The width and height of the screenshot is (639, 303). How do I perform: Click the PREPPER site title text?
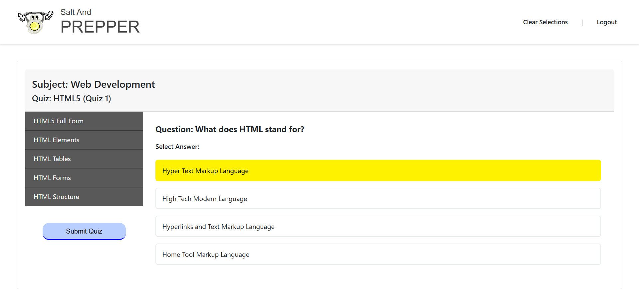(100, 27)
